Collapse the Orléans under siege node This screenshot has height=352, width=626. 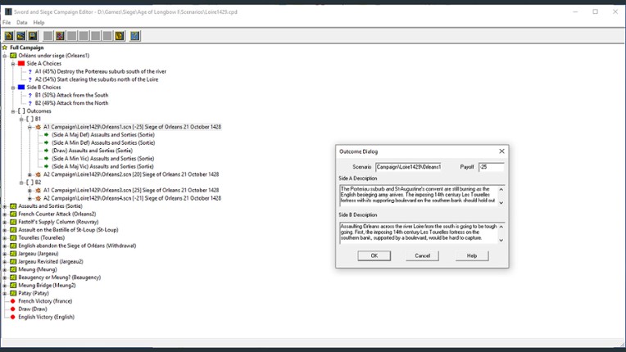tap(5, 56)
